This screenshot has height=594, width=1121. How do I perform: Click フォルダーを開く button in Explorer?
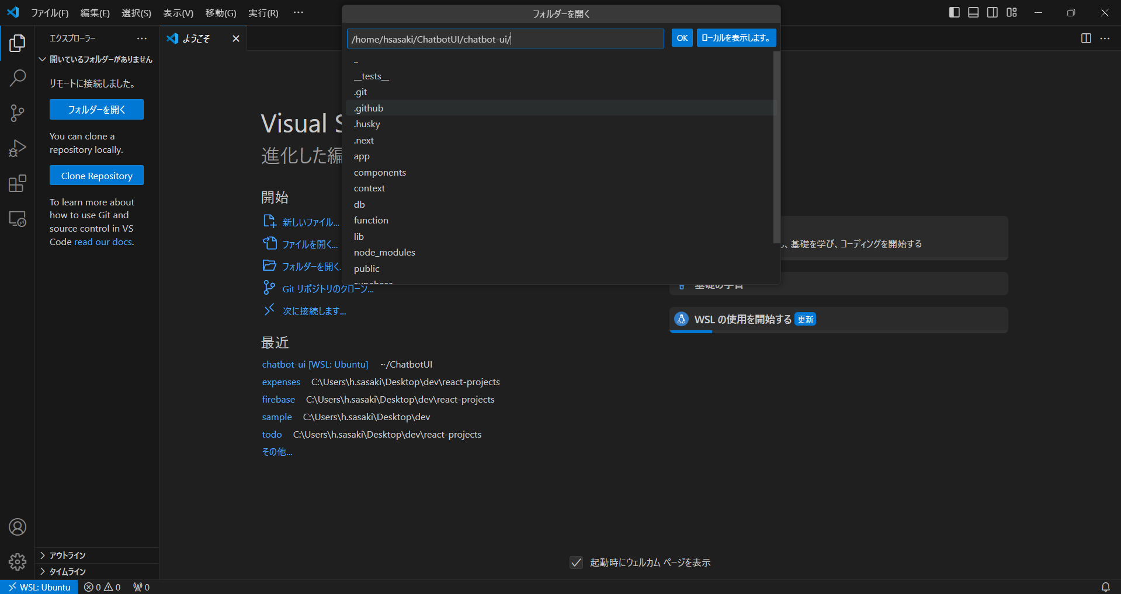tap(96, 110)
